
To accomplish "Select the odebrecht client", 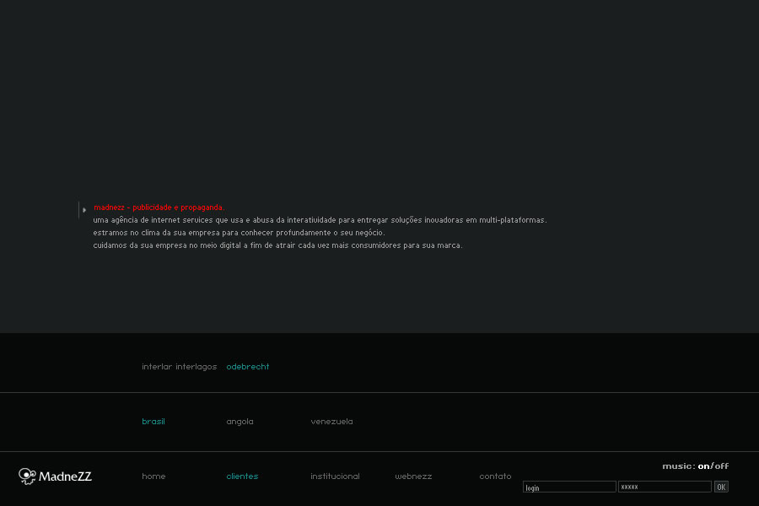I will 248,367.
